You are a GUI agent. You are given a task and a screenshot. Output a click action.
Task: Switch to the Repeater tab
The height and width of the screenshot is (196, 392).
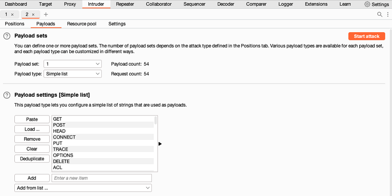tap(125, 4)
